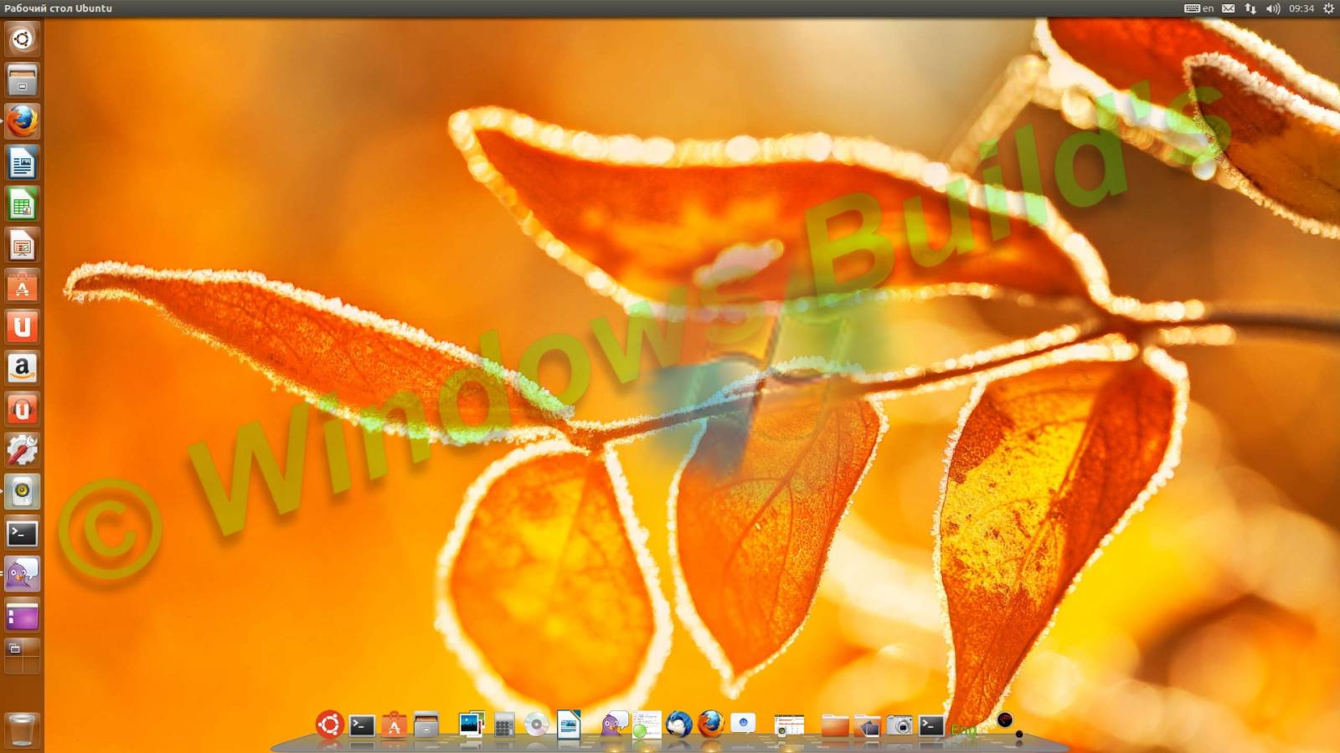Open the mail messaging indicator
The height and width of the screenshot is (753, 1340).
[1229, 8]
